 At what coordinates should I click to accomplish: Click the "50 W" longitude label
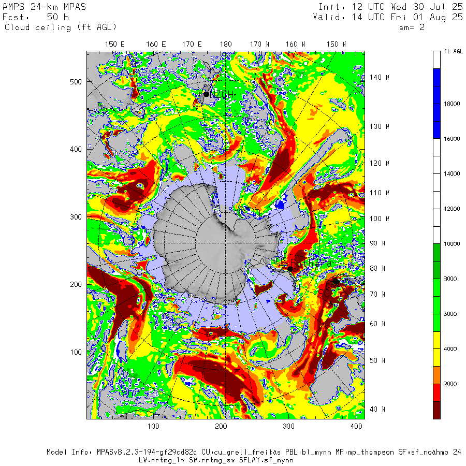(377, 360)
